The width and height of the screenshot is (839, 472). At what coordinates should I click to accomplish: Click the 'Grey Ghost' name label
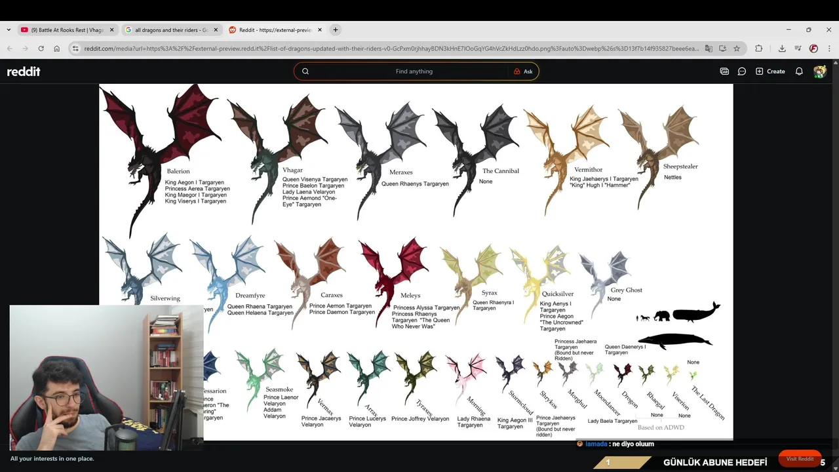pyautogui.click(x=627, y=290)
